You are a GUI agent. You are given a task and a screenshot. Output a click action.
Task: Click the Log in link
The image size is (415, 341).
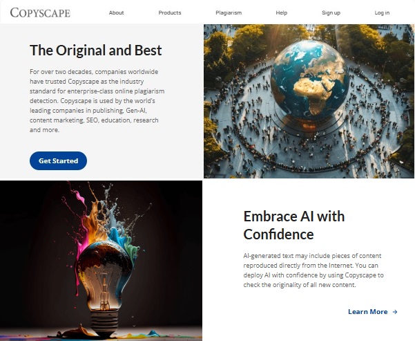coord(382,12)
